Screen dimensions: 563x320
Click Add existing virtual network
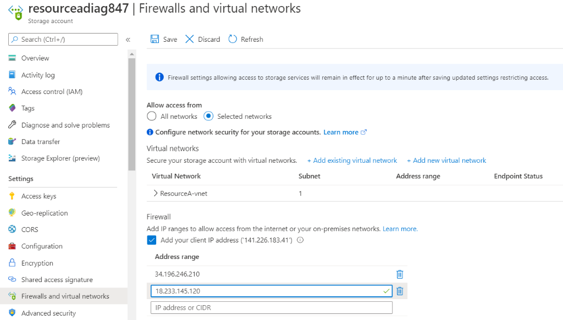pyautogui.click(x=352, y=160)
